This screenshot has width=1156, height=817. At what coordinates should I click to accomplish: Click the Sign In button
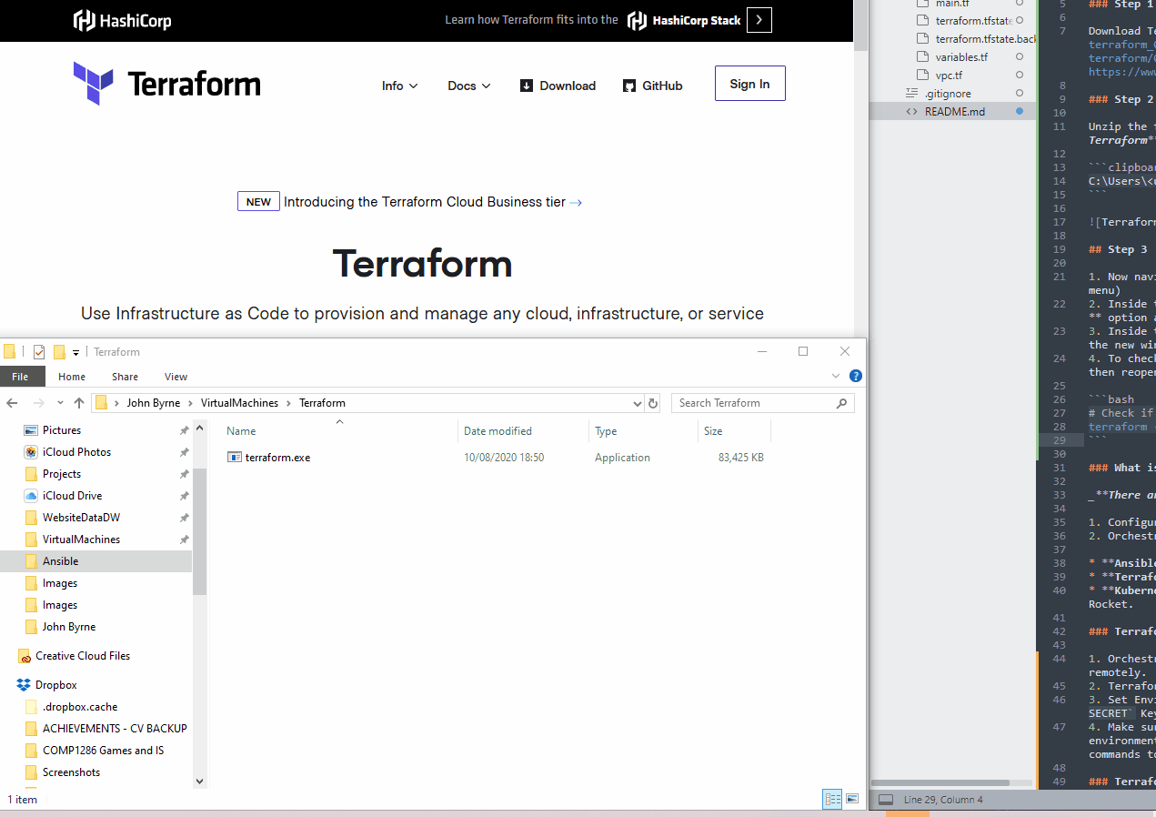point(749,84)
